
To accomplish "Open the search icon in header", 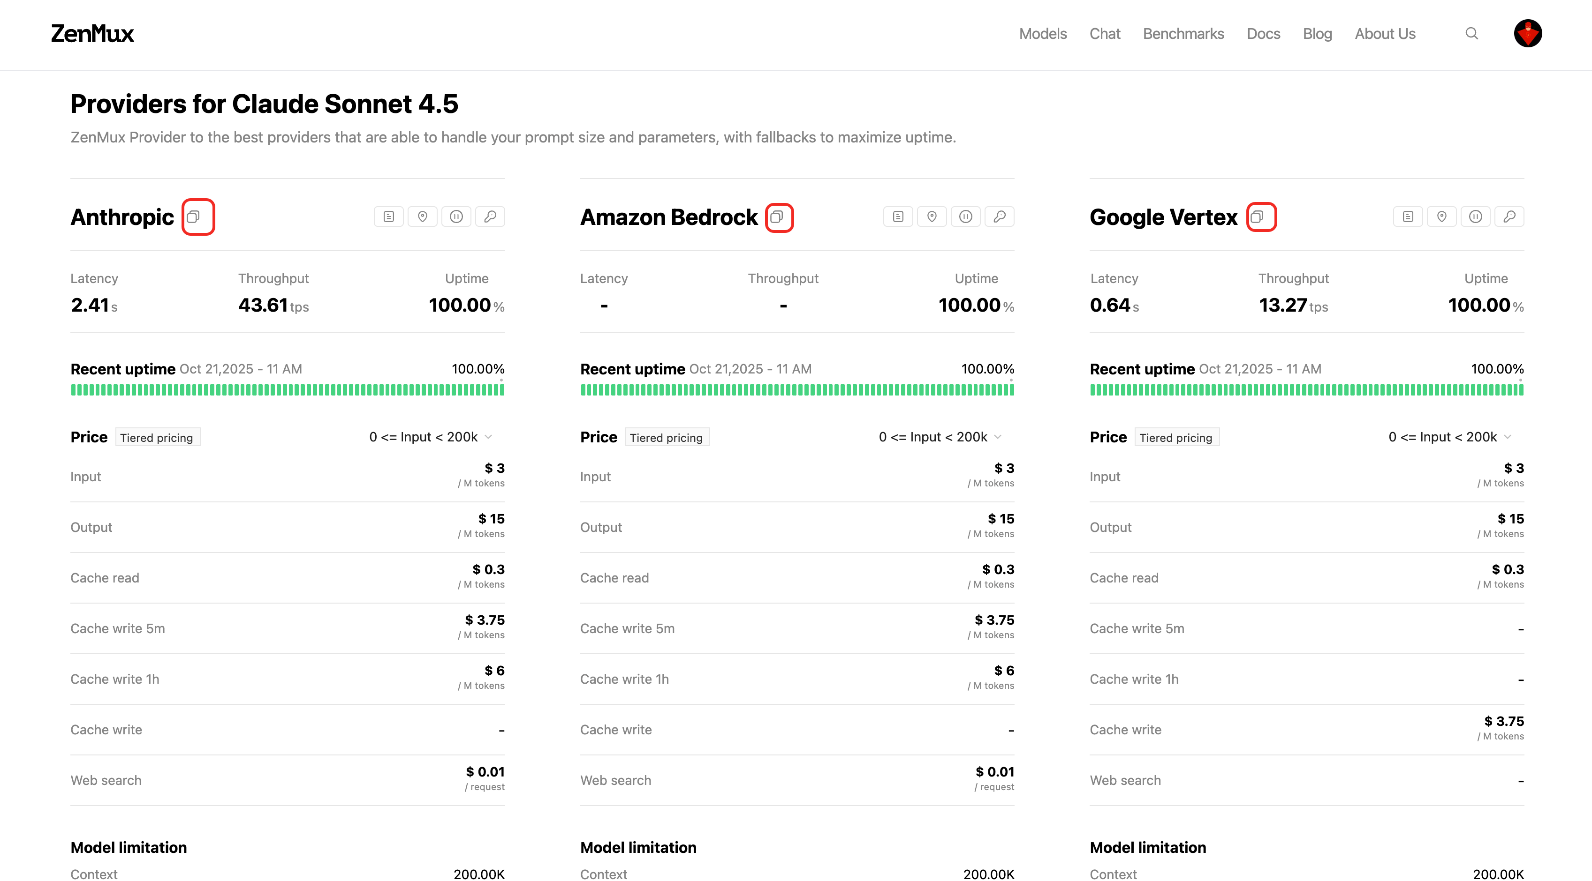I will (x=1472, y=33).
